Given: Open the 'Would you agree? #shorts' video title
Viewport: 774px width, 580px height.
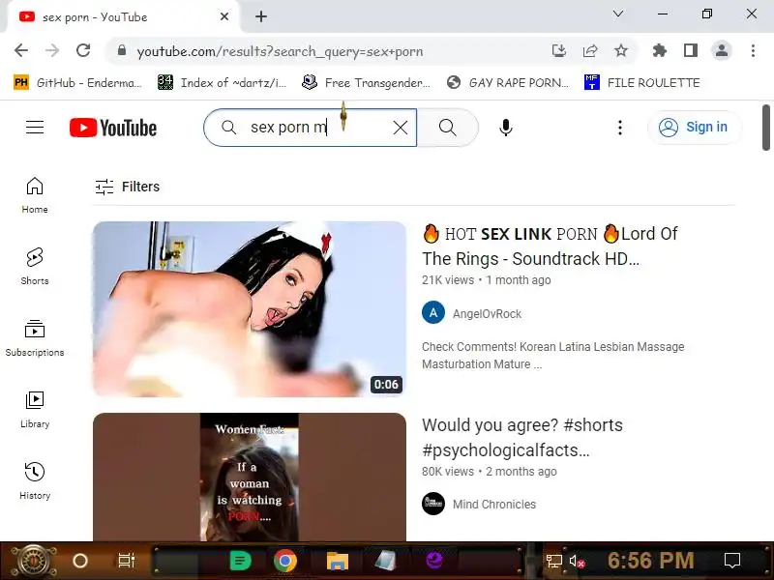Looking at the screenshot, I should (x=522, y=438).
